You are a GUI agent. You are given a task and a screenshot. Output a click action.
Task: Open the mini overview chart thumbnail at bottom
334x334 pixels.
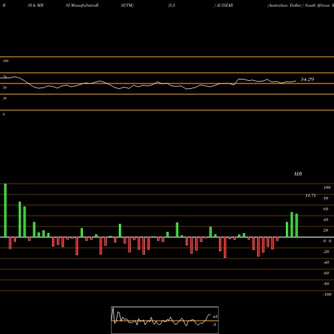click(x=165, y=320)
